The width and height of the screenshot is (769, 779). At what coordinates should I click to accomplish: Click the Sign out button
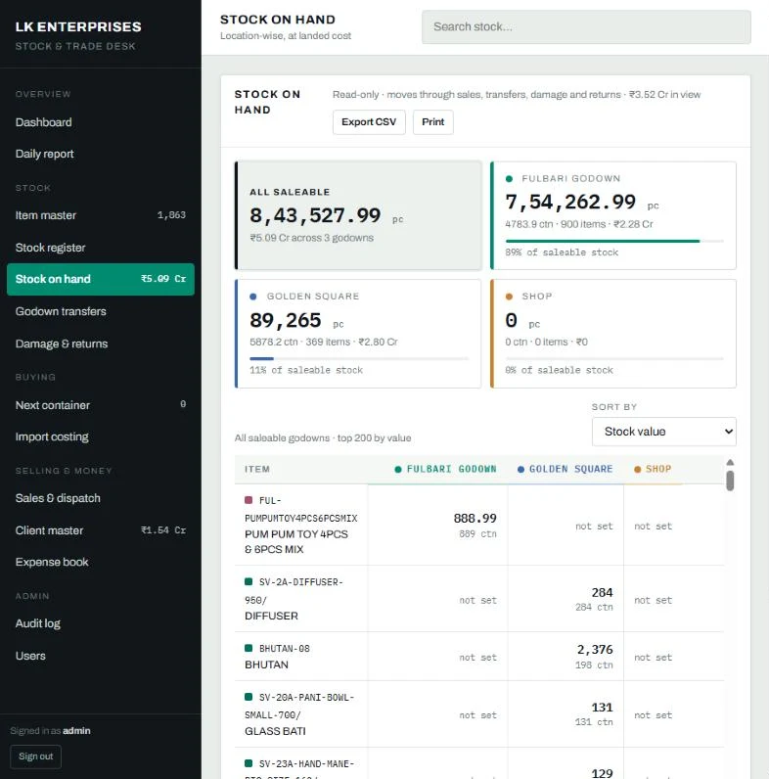coord(36,756)
